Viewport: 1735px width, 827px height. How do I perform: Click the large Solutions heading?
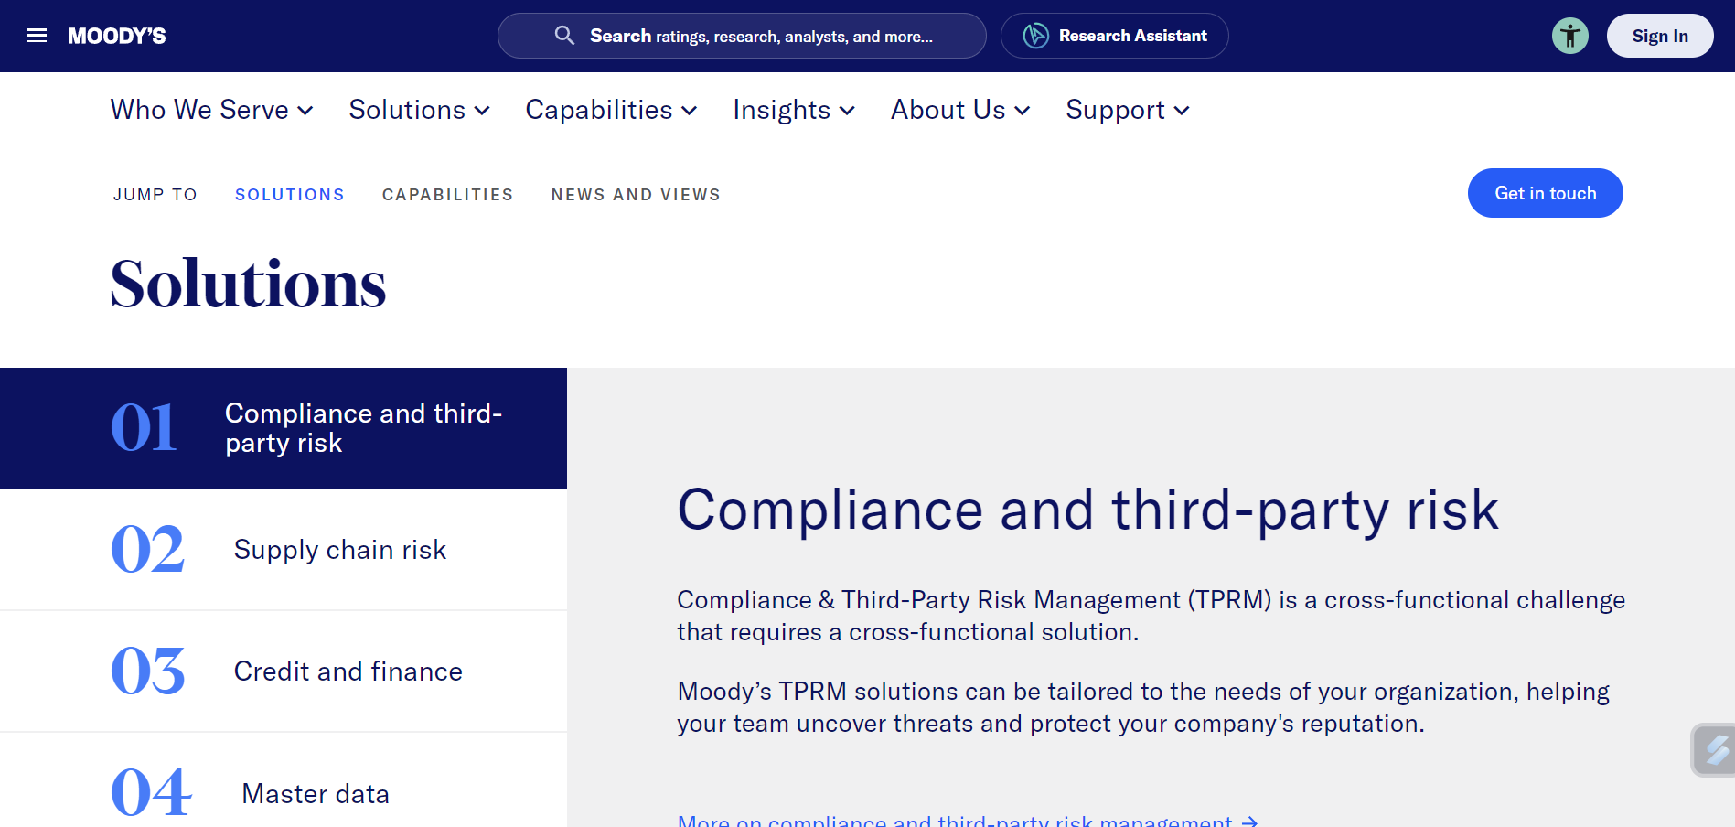[248, 284]
